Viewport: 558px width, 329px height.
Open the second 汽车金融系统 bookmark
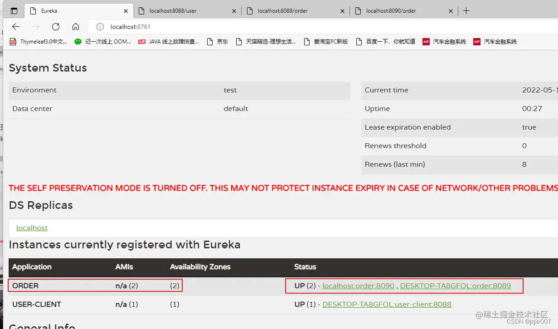point(495,42)
